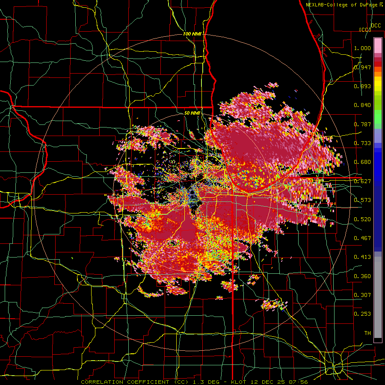Select the 0.520 color scale value
The image size is (385, 385).
coord(362,219)
